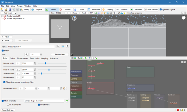
Task: Click the blue eye icon below preview
Action: (x=90, y=58)
